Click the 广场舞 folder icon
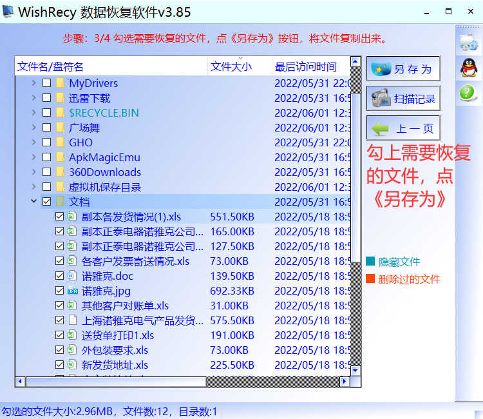483x419 pixels. [x=60, y=128]
